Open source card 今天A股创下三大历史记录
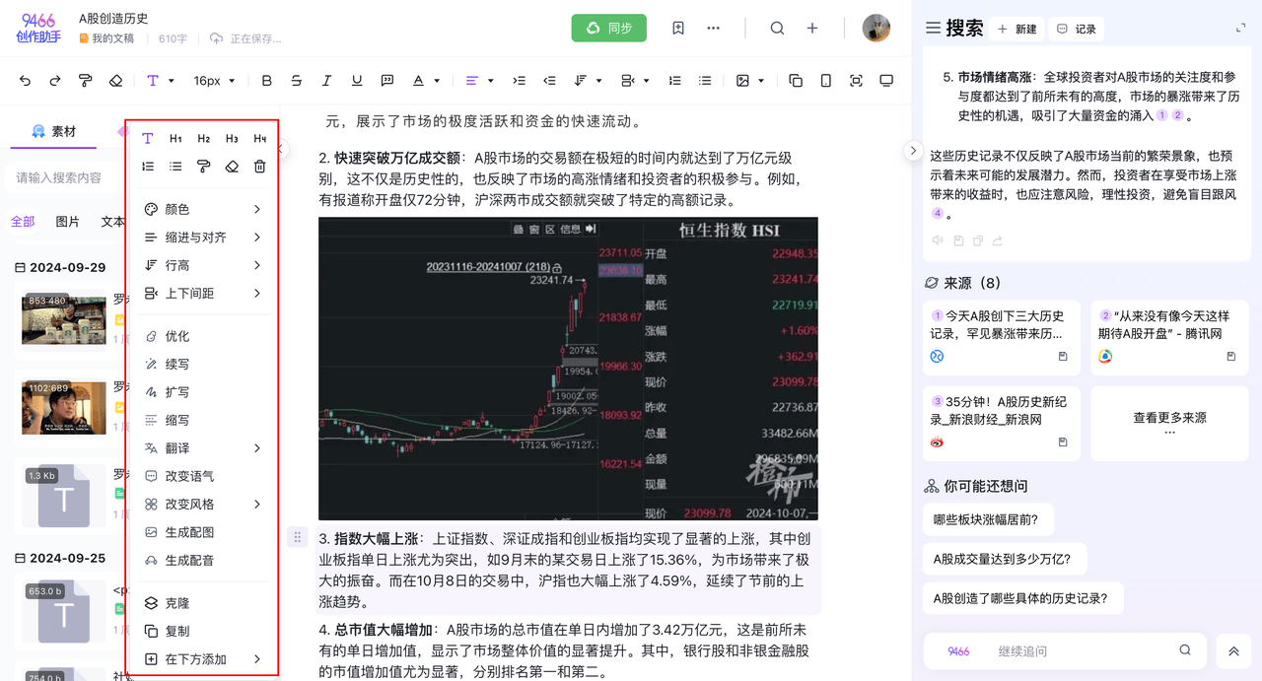 pos(1001,336)
